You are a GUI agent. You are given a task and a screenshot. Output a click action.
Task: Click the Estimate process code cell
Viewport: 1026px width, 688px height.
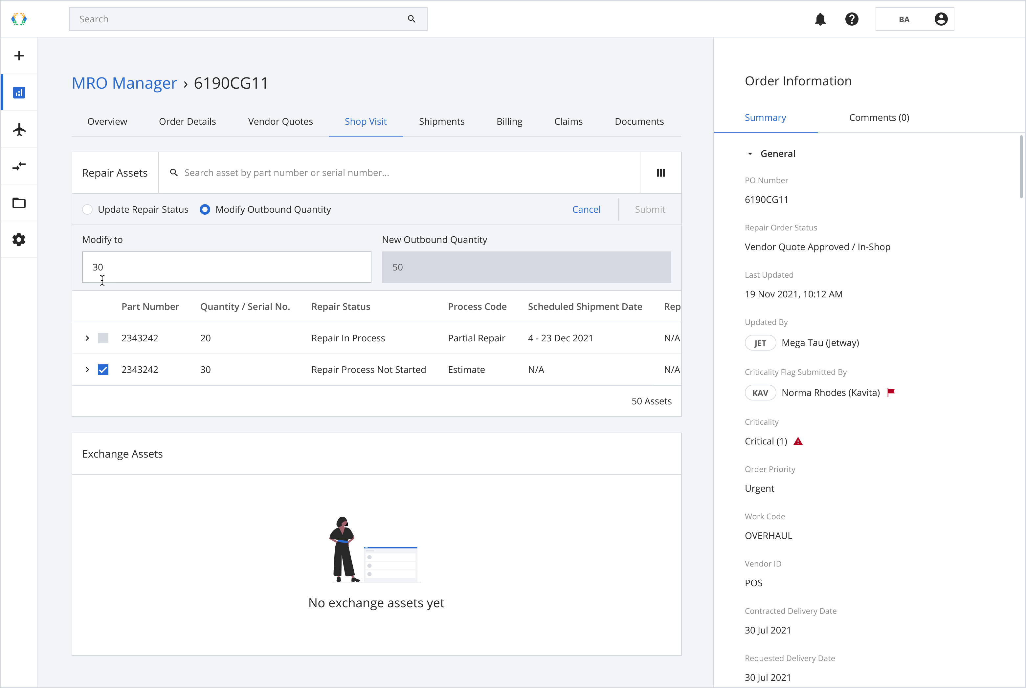(x=466, y=370)
